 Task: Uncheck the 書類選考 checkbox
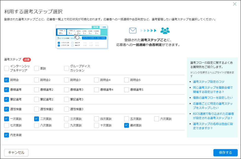pos(7,89)
